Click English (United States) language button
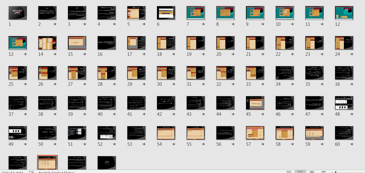Screen dimensions: 365x173 [57, 172]
